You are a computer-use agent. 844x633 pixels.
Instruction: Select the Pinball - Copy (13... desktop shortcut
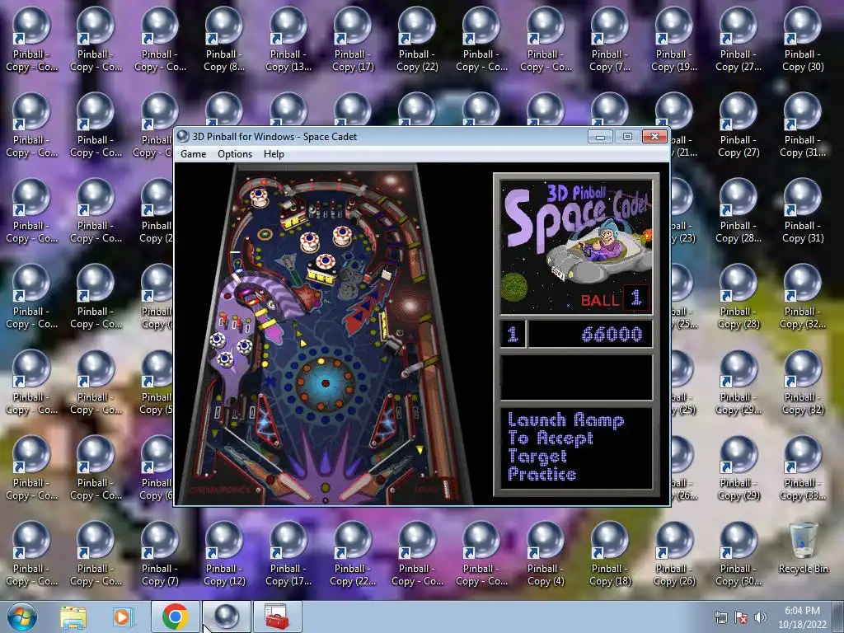(288, 39)
